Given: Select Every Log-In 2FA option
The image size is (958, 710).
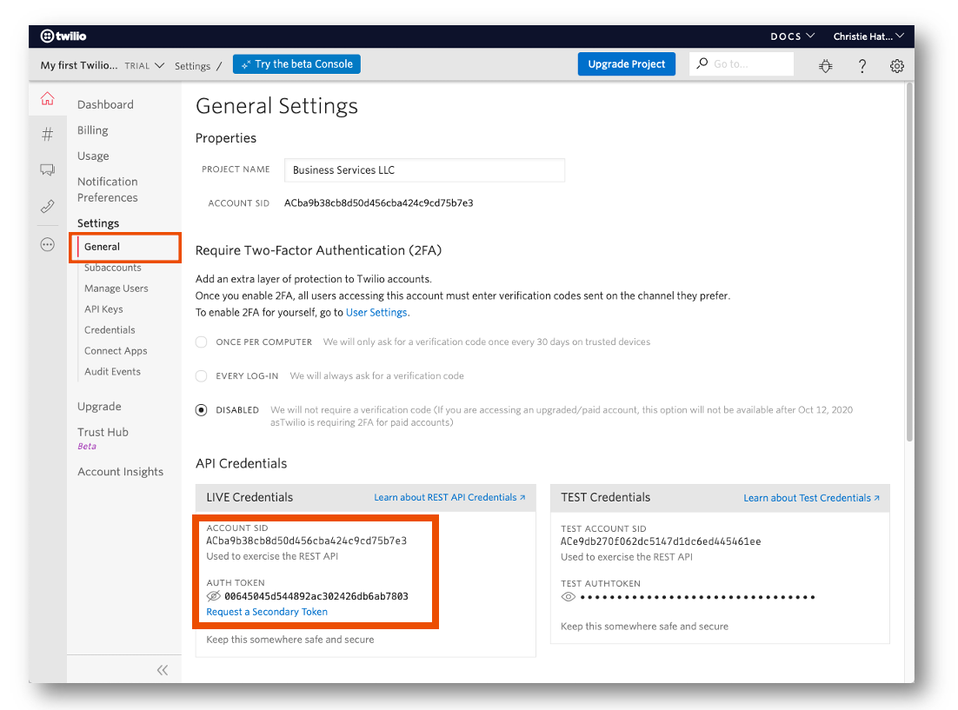Looking at the screenshot, I should click(201, 375).
